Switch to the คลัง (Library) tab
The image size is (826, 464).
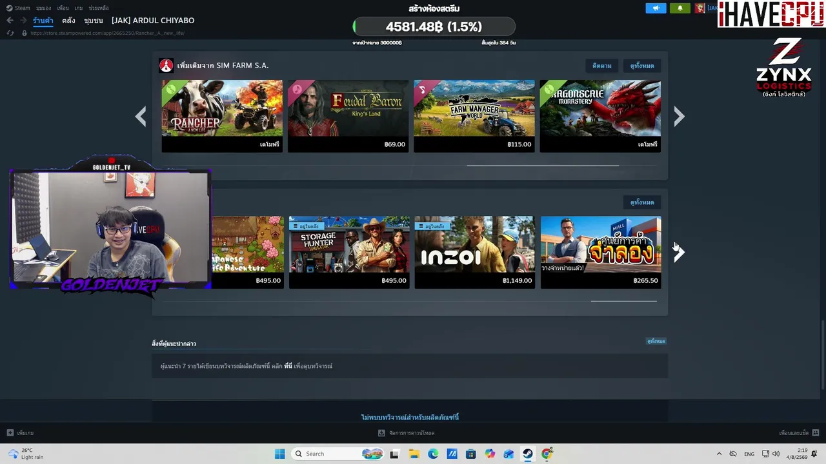point(68,21)
